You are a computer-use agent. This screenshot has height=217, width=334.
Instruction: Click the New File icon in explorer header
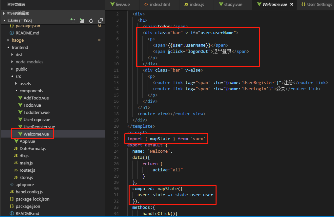pyautogui.click(x=73, y=21)
